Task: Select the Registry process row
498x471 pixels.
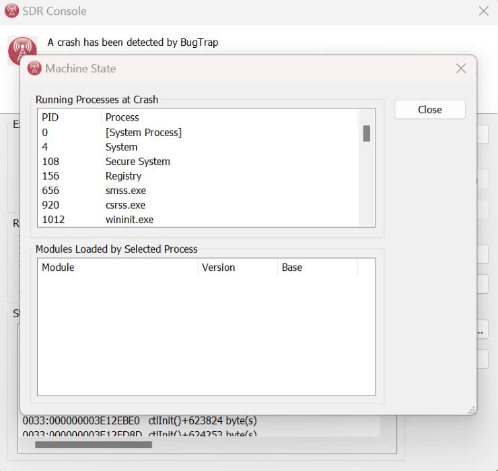Action: [199, 176]
